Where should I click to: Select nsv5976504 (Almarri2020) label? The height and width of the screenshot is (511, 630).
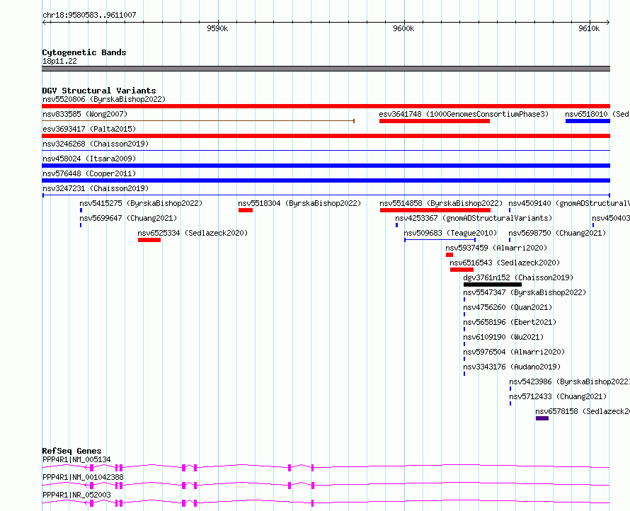click(514, 352)
